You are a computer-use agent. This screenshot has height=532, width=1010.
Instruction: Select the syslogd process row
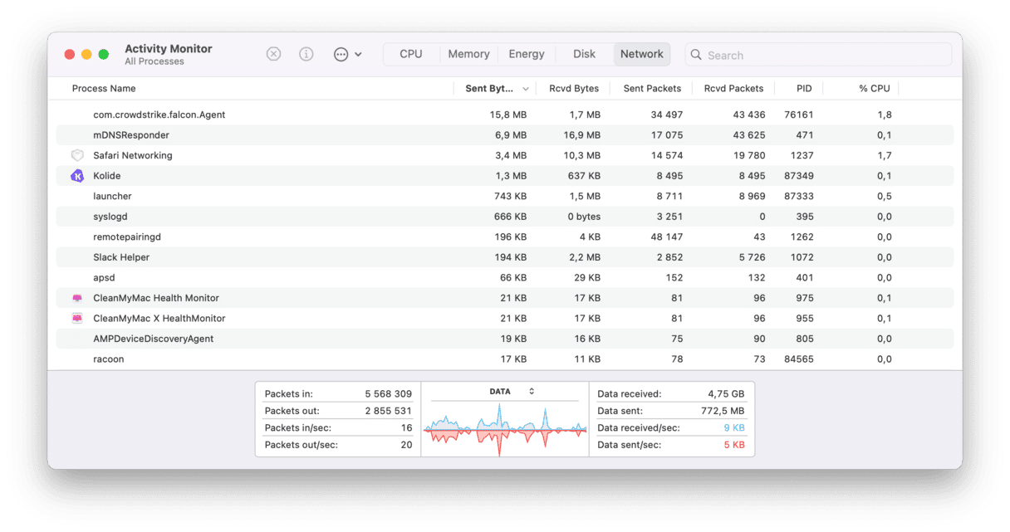pyautogui.click(x=505, y=217)
